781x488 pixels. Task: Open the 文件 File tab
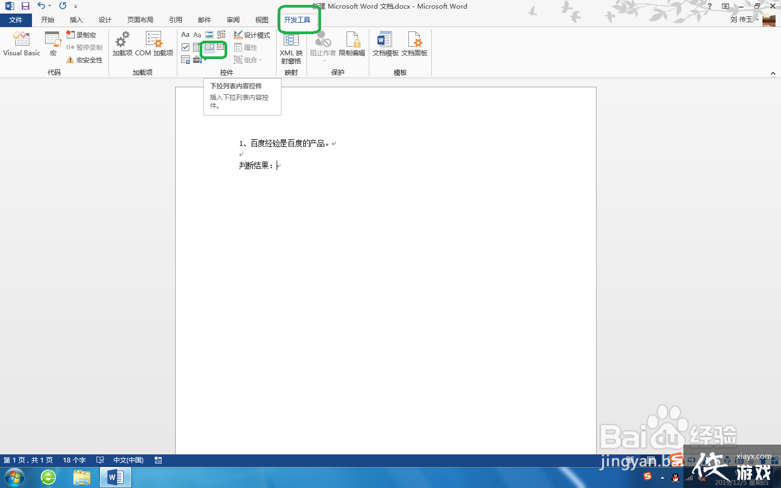click(16, 20)
